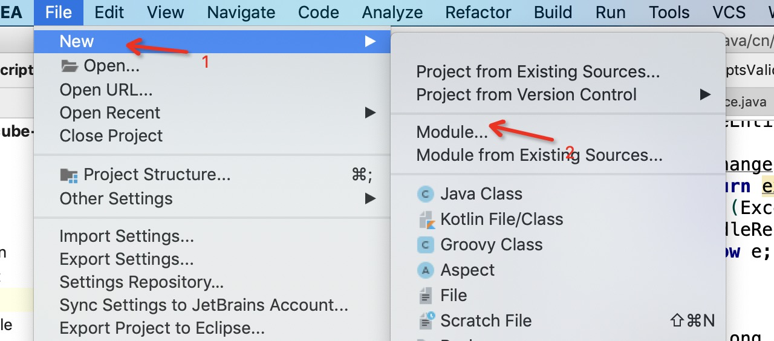Click the Aspect icon
The width and height of the screenshot is (774, 341).
[426, 270]
